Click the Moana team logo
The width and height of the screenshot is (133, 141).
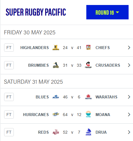click(88, 114)
